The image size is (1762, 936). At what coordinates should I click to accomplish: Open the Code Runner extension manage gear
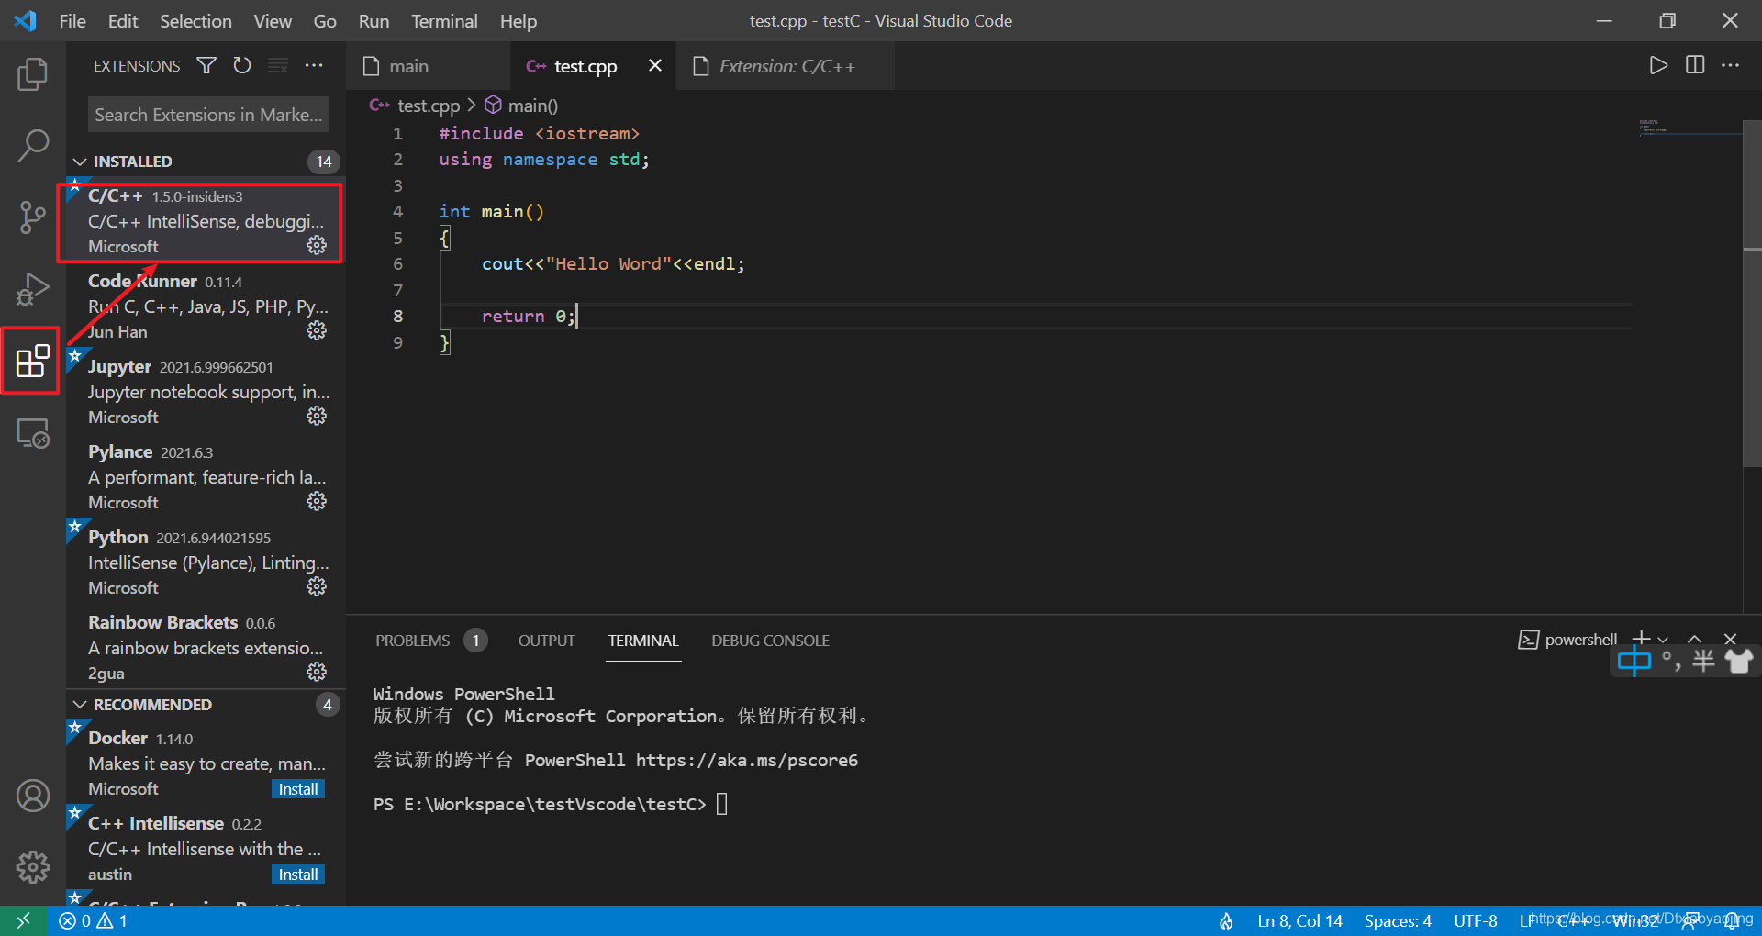[317, 330]
